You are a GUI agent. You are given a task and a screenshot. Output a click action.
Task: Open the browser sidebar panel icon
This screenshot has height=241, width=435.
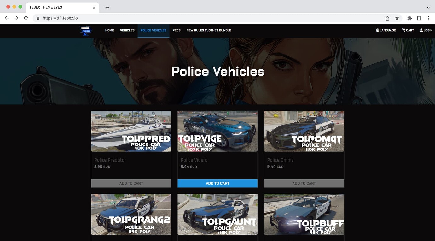(x=419, y=18)
